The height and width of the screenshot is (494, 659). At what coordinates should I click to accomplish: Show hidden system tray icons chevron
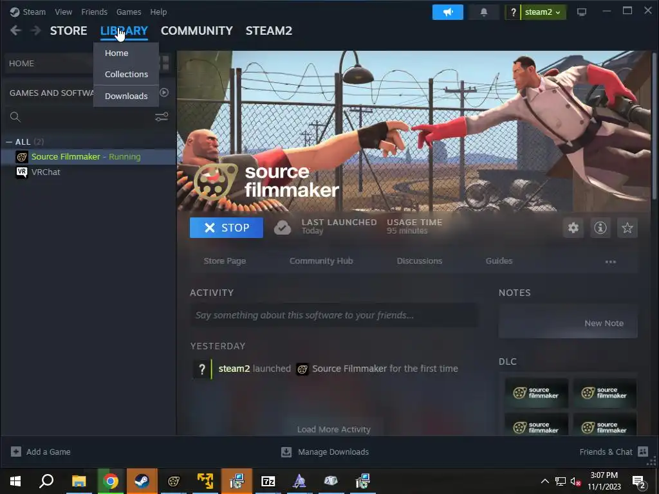tap(544, 481)
